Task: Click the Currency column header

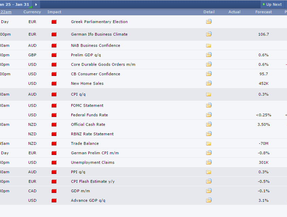Action: (x=32, y=12)
